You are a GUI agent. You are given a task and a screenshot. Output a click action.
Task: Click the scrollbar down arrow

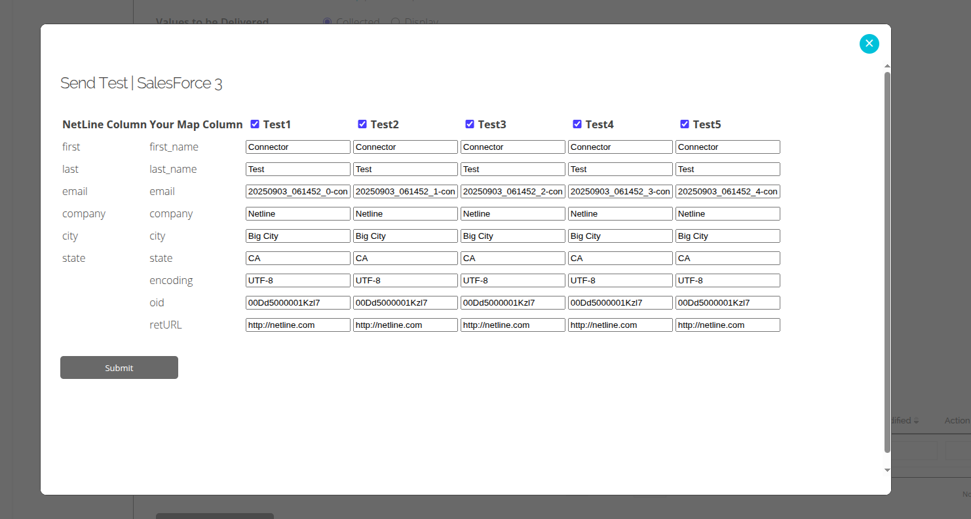click(x=887, y=470)
